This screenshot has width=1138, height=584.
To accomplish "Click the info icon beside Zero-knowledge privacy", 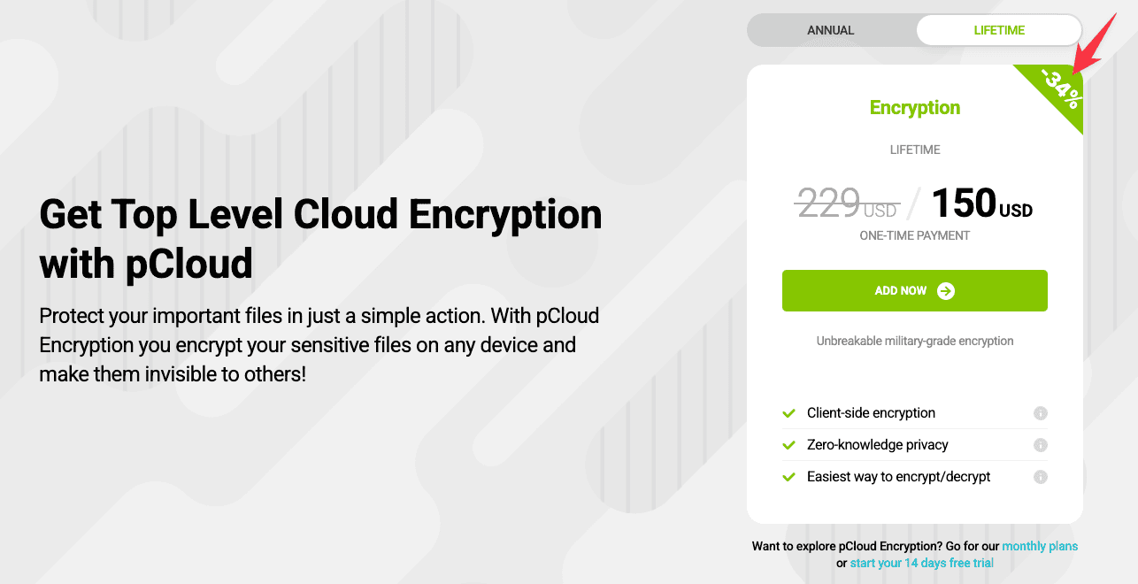I will tap(1040, 444).
